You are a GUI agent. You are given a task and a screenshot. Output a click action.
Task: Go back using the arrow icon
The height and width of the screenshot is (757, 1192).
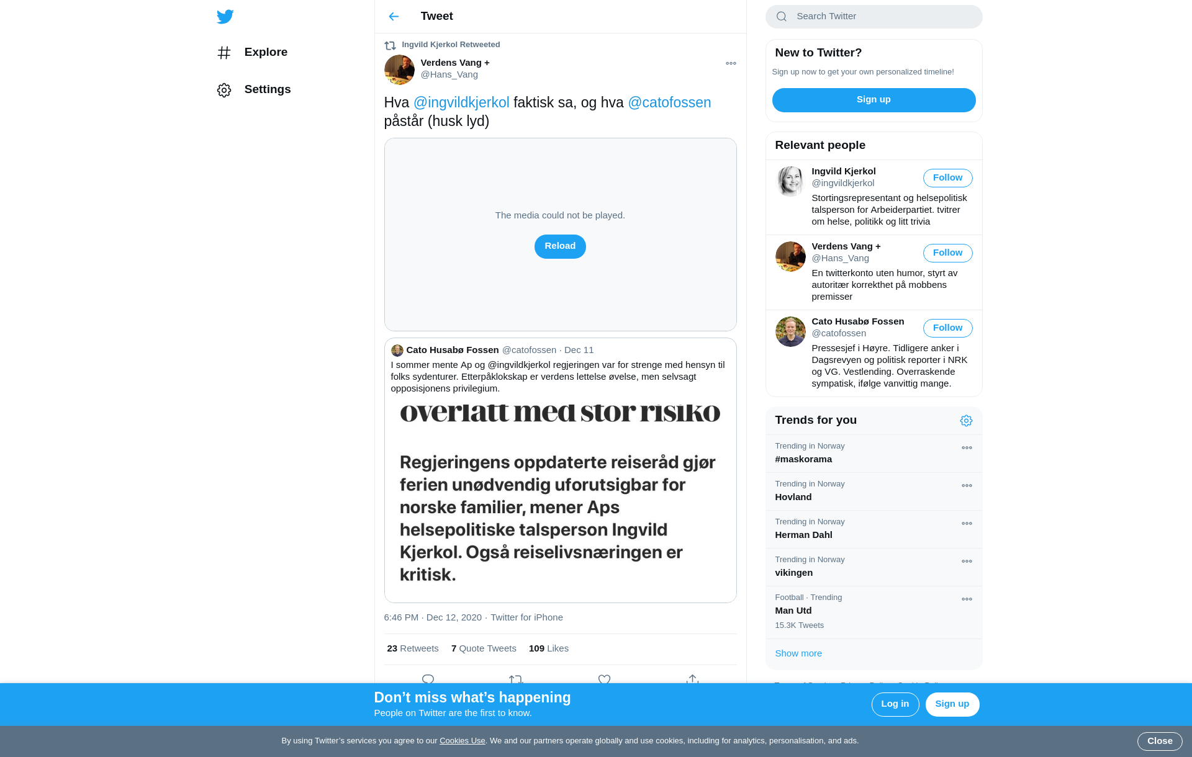tap(394, 17)
